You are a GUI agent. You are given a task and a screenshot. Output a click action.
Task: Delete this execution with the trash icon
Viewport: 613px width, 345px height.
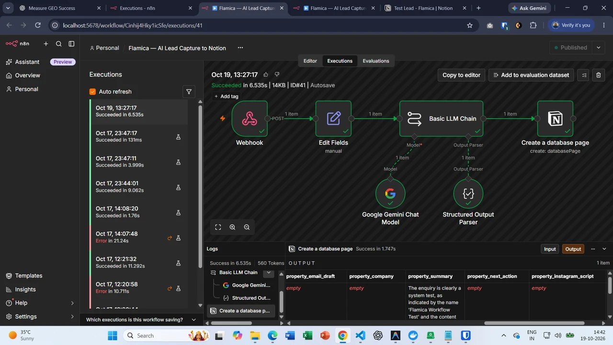(598, 75)
